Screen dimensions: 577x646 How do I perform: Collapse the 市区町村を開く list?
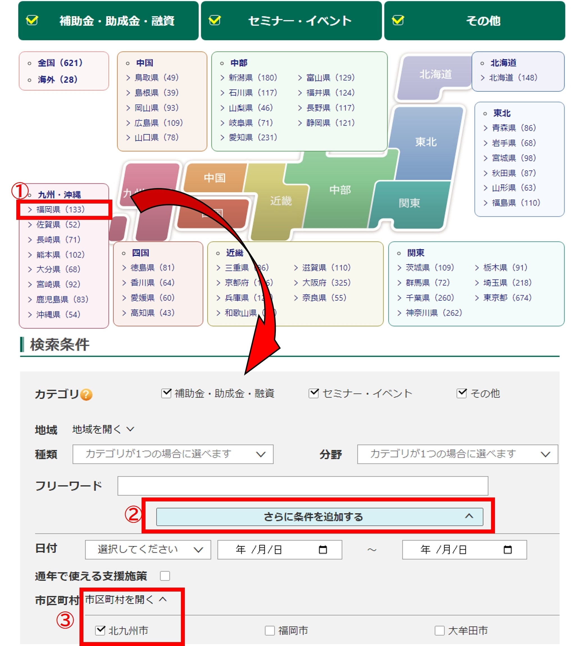point(126,600)
